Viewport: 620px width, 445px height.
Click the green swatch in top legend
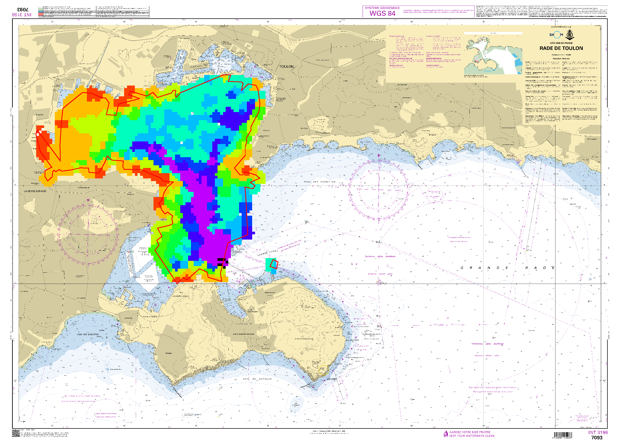pyautogui.click(x=40, y=9)
